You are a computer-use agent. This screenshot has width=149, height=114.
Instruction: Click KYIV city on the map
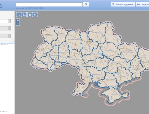[90, 42]
